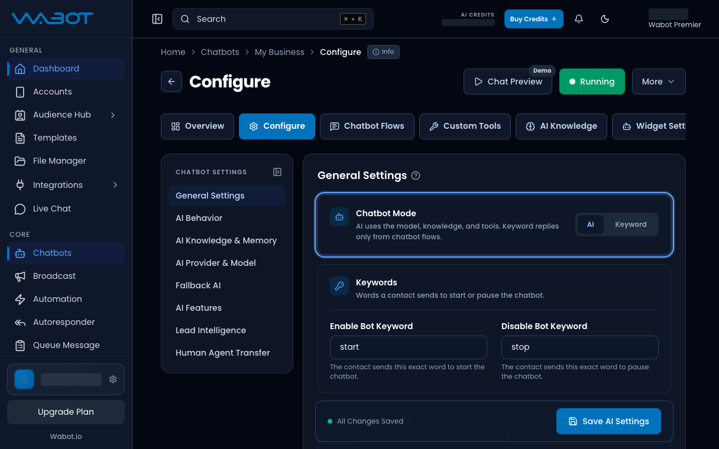Go to My Business in breadcrumb
This screenshot has width=719, height=449.
coord(280,52)
